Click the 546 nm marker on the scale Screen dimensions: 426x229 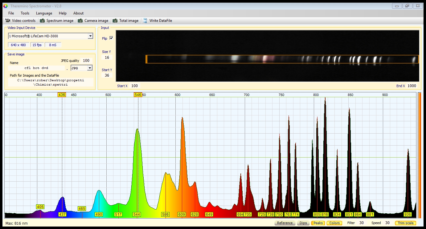tap(137, 95)
